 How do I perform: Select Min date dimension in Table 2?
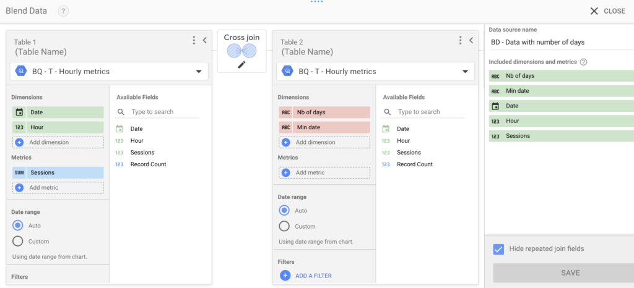point(324,127)
